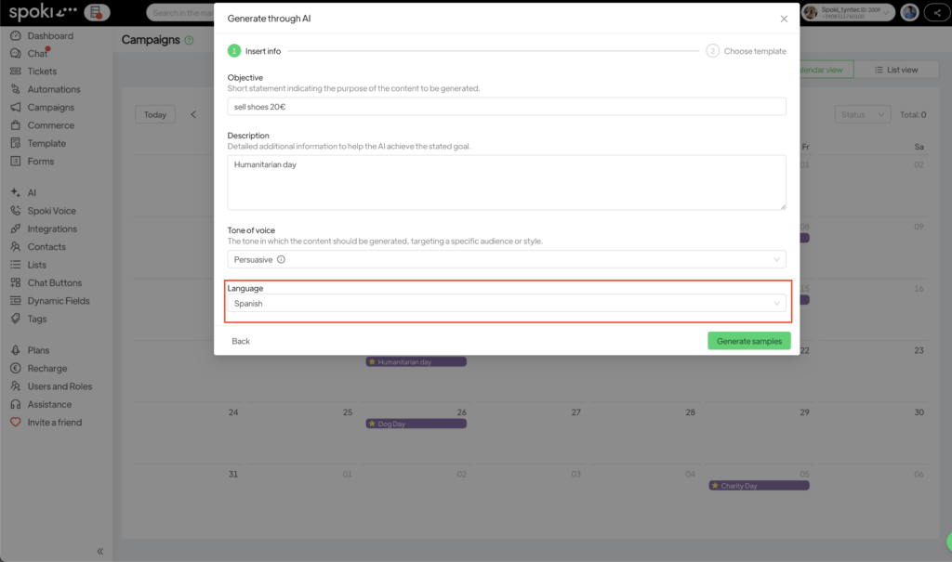This screenshot has width=952, height=562.
Task: Click the Generate samples button
Action: click(748, 341)
